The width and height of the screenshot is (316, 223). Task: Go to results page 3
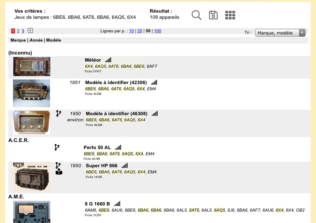pos(23,31)
